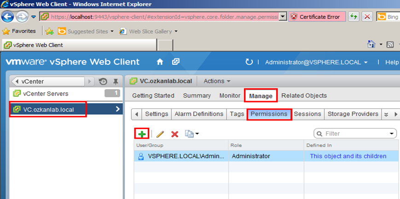Open a new blank browser tab
The width and height of the screenshot is (400, 199).
pos(165,45)
